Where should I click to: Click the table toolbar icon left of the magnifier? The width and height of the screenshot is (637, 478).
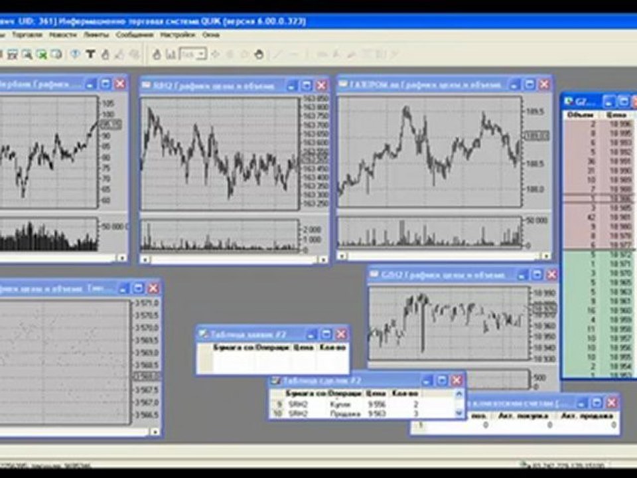12,54
